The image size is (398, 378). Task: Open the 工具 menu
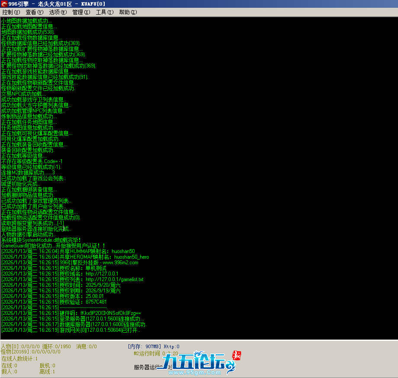point(104,12)
